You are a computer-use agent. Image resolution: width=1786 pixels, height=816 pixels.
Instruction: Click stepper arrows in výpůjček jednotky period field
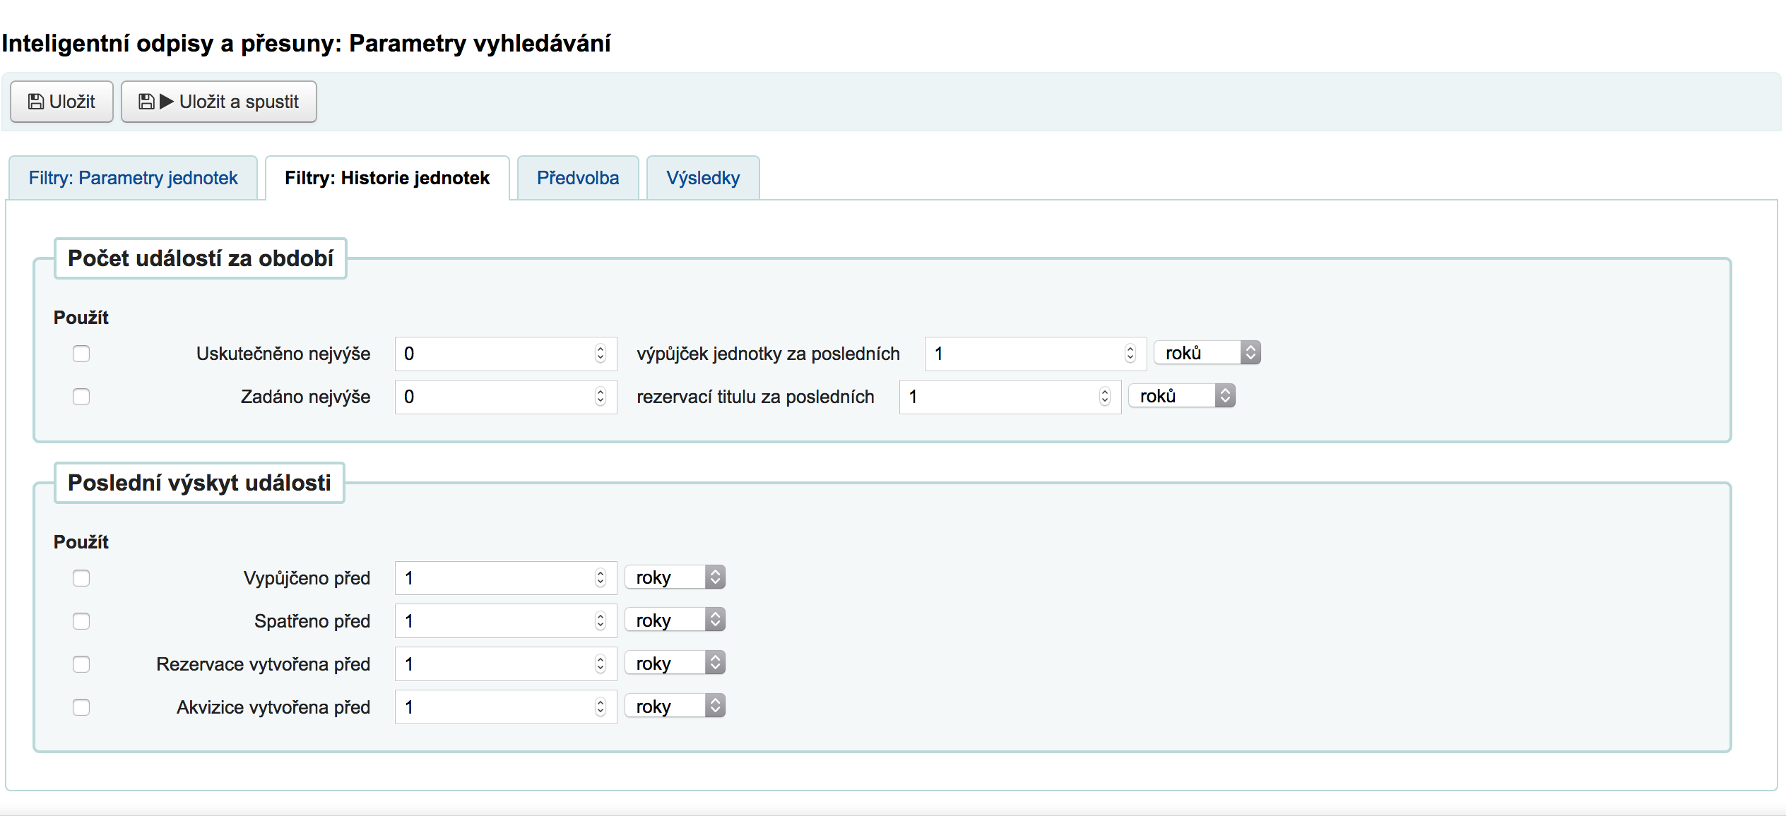[1130, 354]
